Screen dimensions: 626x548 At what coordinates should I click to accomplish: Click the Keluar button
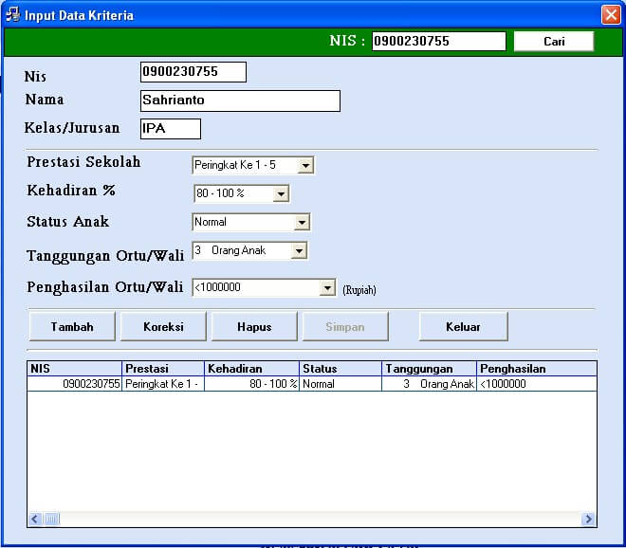(464, 327)
